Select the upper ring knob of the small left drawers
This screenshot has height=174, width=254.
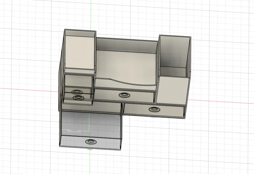pos(77,92)
